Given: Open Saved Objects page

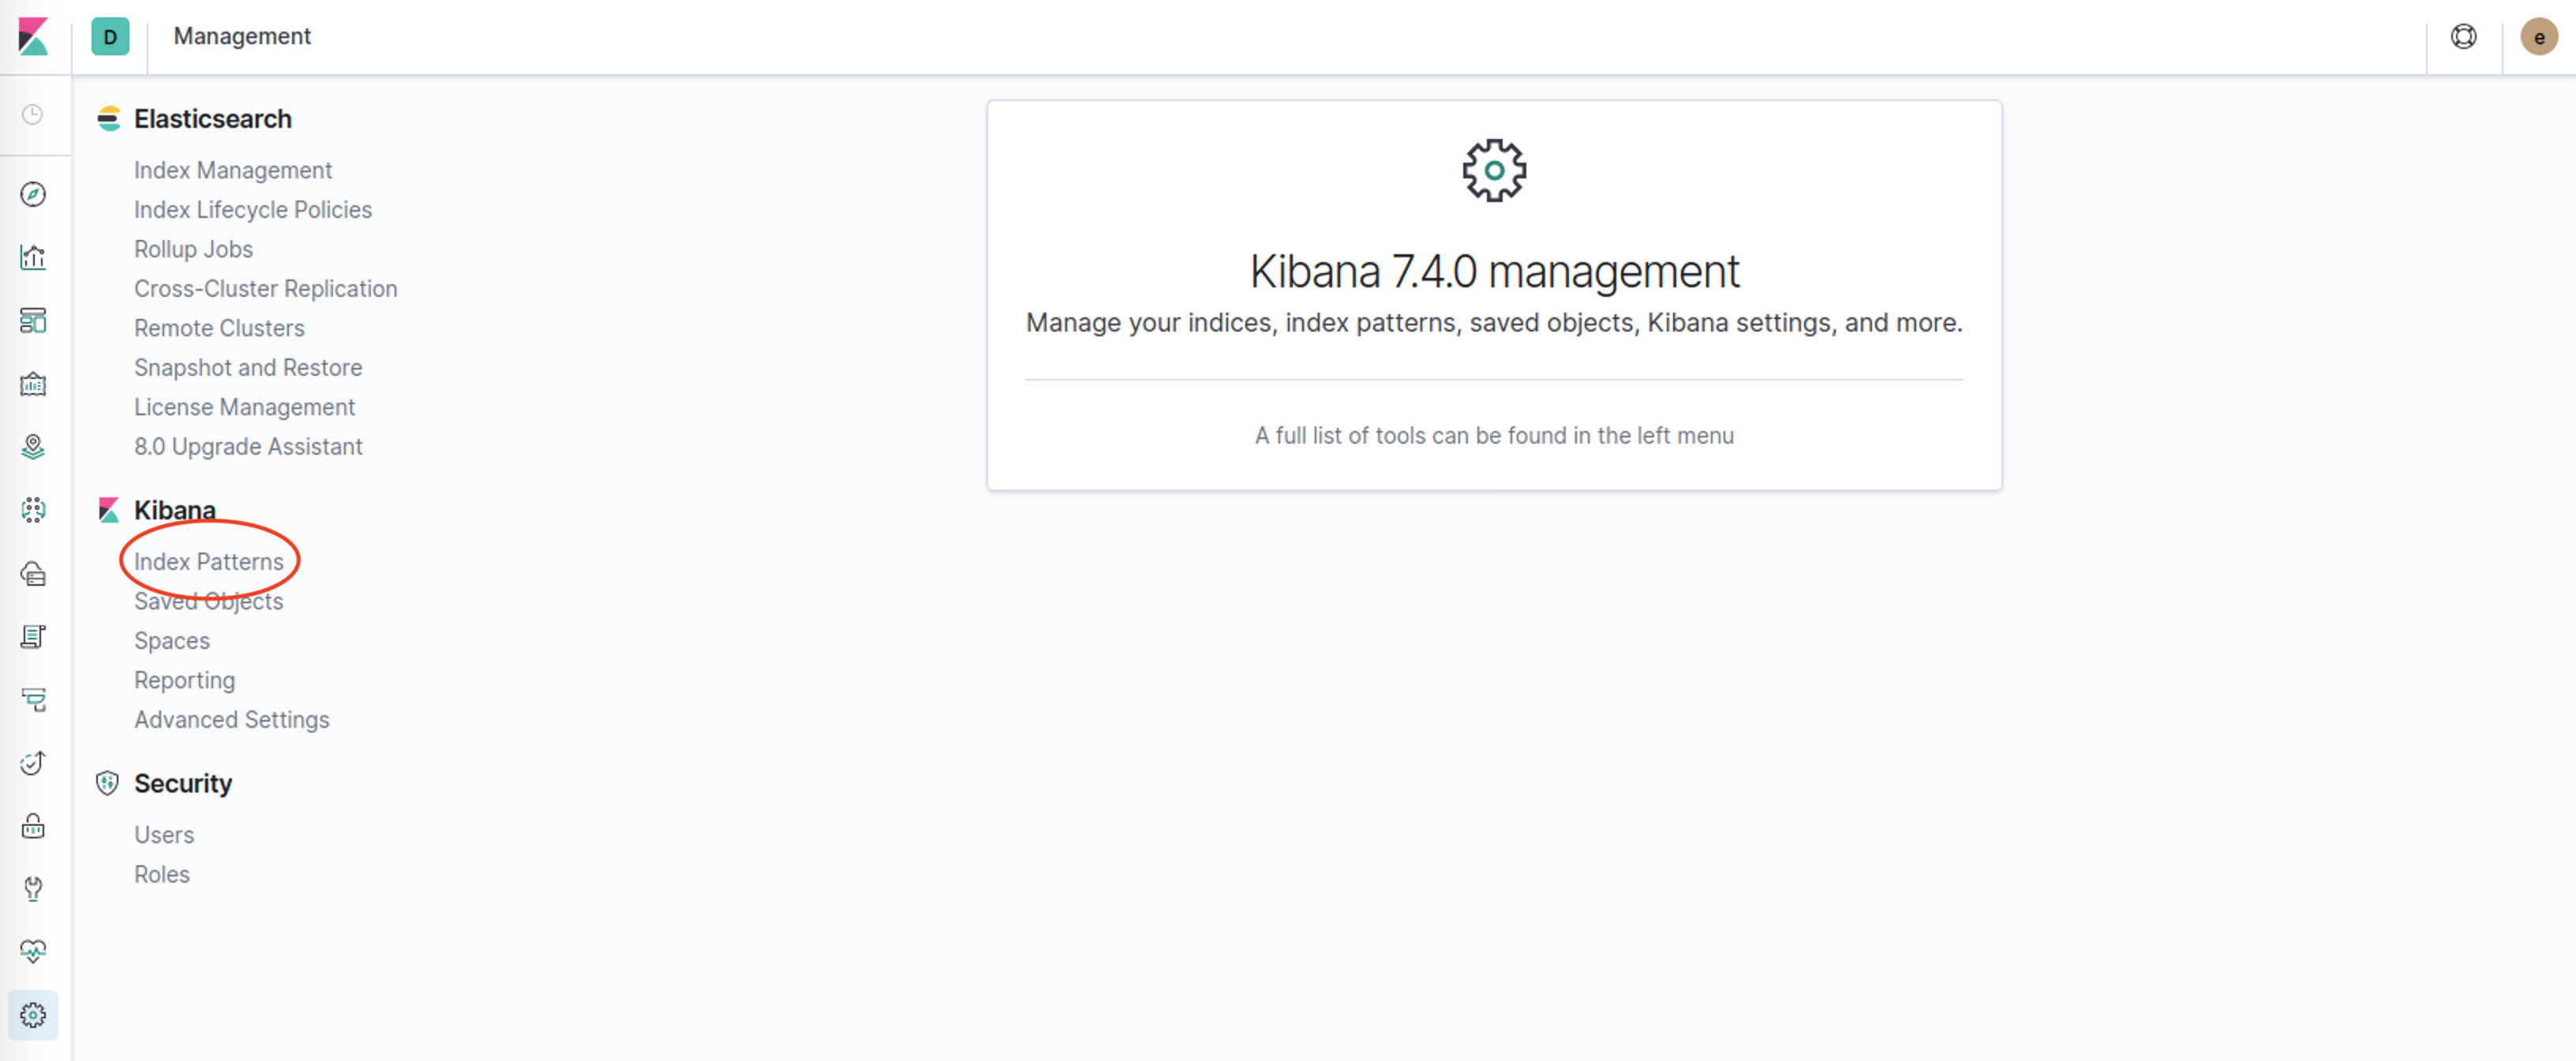Looking at the screenshot, I should [209, 601].
